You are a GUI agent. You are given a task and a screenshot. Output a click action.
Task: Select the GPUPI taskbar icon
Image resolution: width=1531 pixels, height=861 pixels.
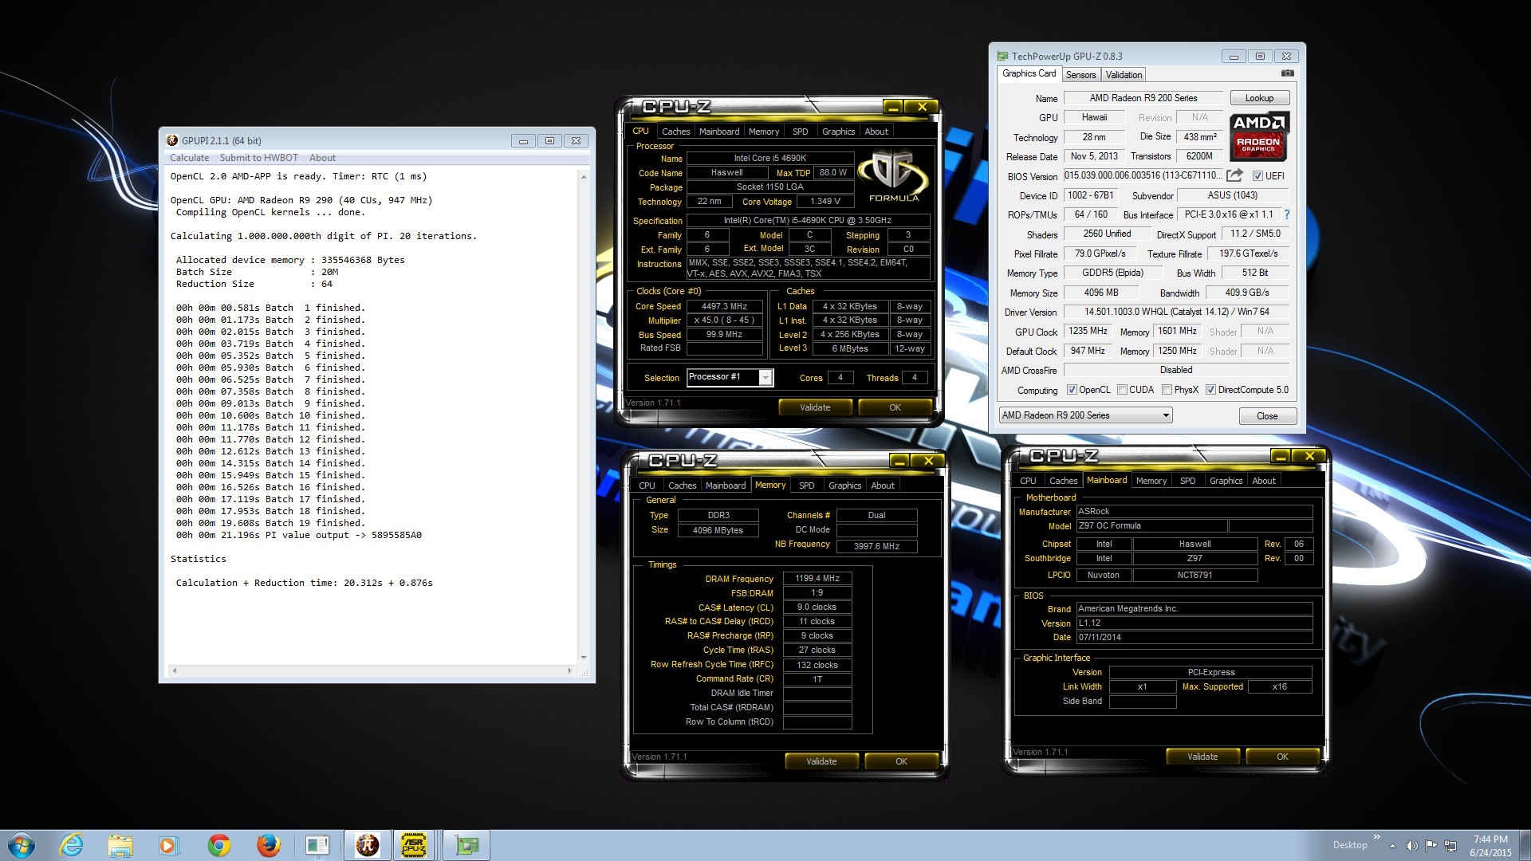(x=367, y=845)
